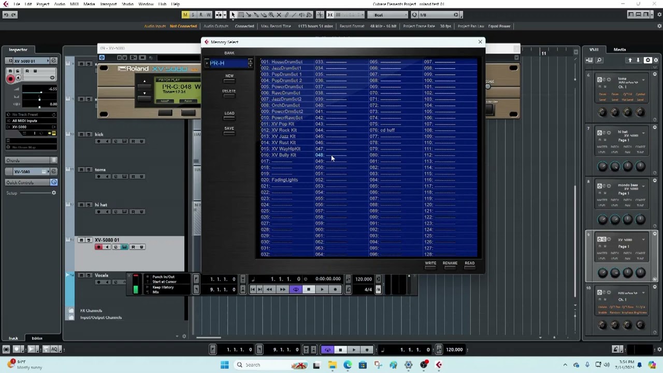Select the Object Selection arrow tool

click(x=233, y=15)
